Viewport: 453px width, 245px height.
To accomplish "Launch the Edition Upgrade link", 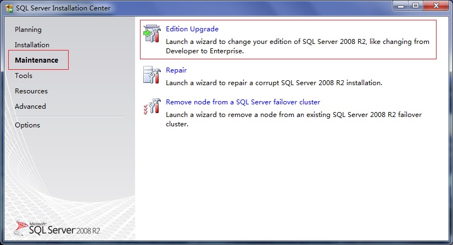I will (x=192, y=29).
